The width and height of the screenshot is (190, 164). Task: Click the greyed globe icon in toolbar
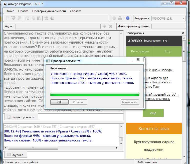[x=114, y=18]
